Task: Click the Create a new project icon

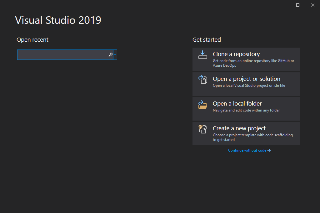Action: pos(202,129)
